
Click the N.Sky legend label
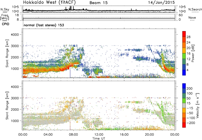tap(5, 9)
